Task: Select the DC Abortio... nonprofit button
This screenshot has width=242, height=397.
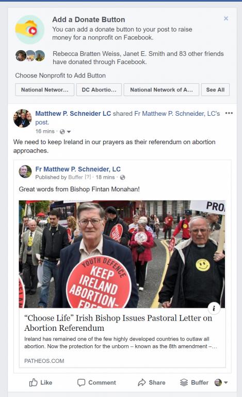Action: (x=99, y=89)
